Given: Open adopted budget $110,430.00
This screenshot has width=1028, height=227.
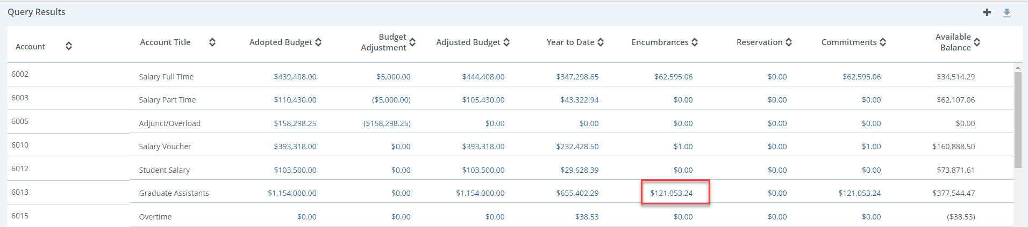Looking at the screenshot, I should point(295,100).
